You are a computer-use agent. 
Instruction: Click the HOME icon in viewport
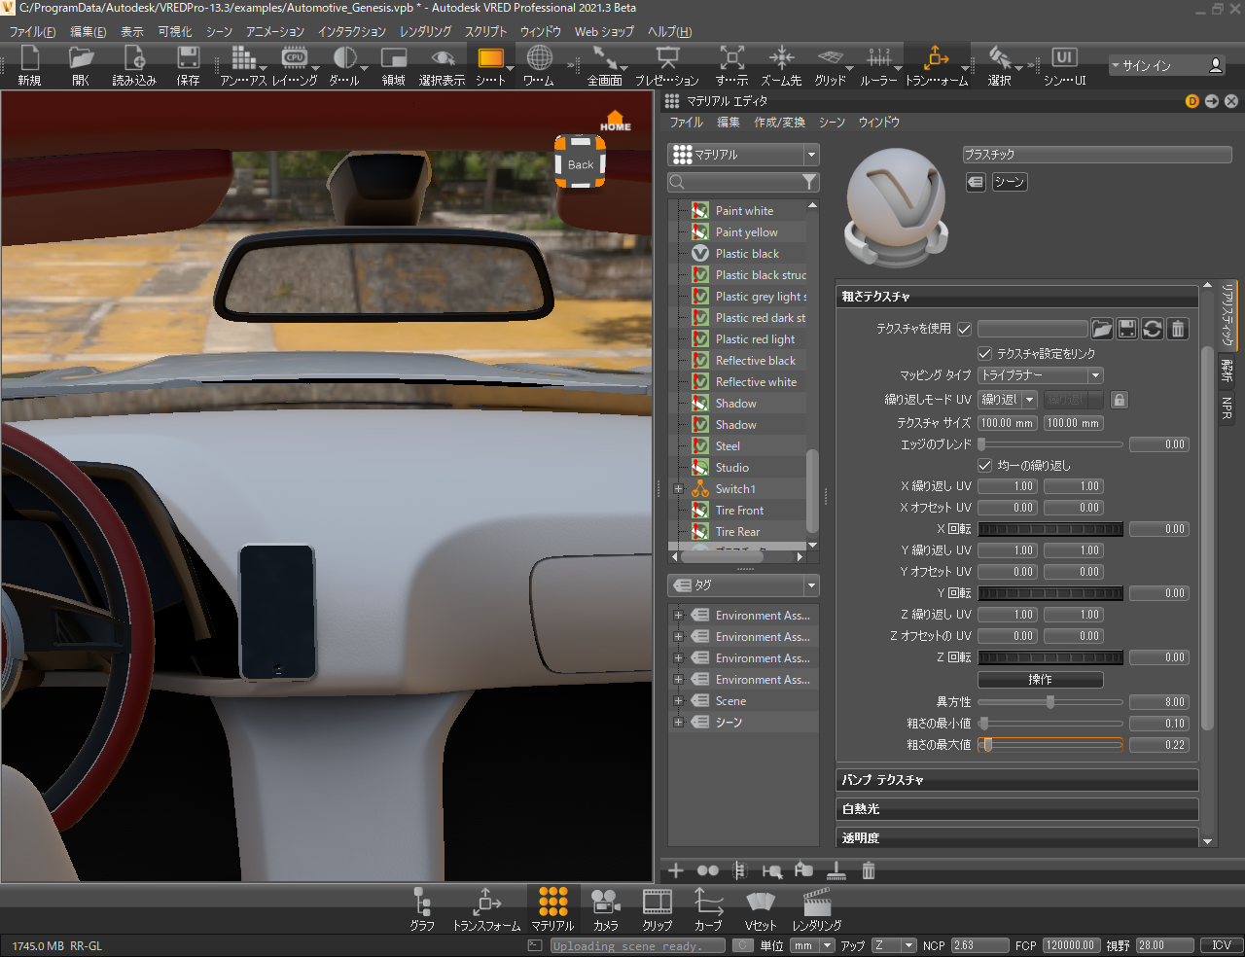pos(615,121)
